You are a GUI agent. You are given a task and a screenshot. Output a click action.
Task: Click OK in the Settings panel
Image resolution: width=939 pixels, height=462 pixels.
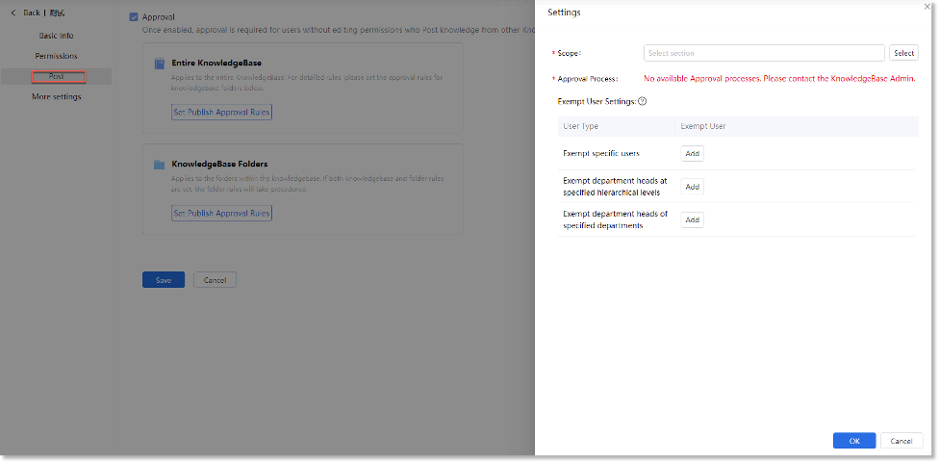pos(853,441)
